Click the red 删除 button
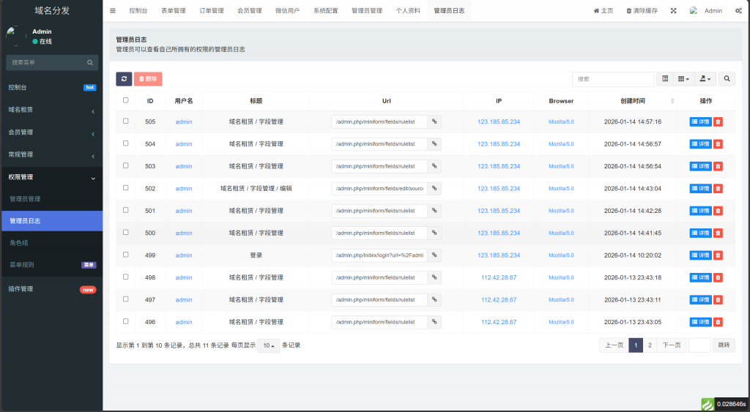This screenshot has width=750, height=412. [148, 79]
